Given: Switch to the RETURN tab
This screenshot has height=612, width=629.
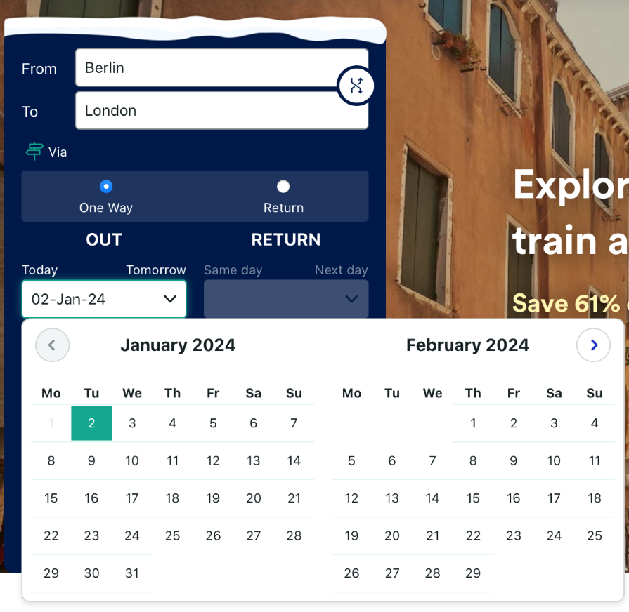Looking at the screenshot, I should pos(285,239).
